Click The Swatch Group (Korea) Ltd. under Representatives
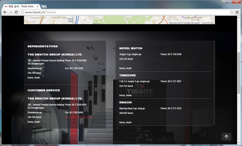 pyautogui.click(x=55, y=54)
